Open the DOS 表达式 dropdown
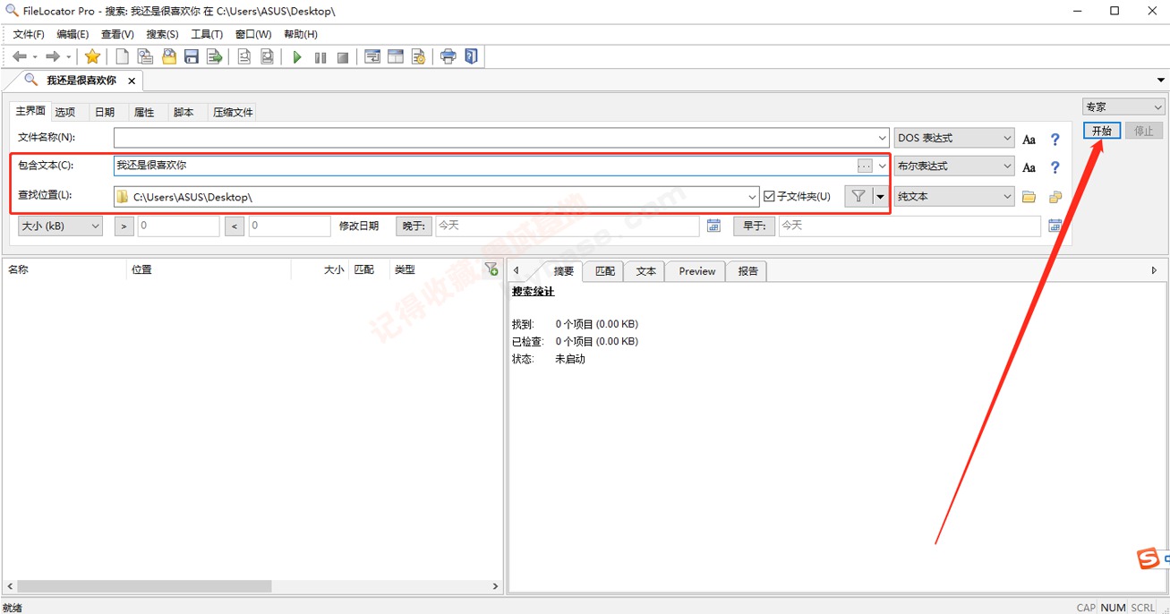Viewport: 1170px width, 614px height. click(953, 138)
